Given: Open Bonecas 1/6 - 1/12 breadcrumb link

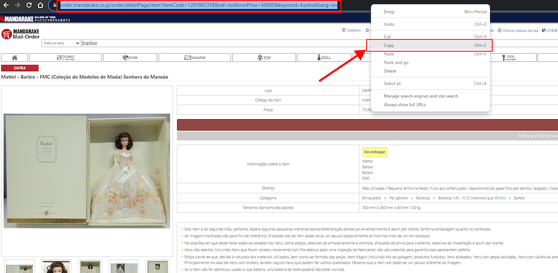Looking at the screenshot, I should 472,198.
